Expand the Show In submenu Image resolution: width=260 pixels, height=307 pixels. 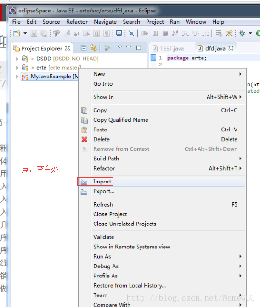point(162,97)
